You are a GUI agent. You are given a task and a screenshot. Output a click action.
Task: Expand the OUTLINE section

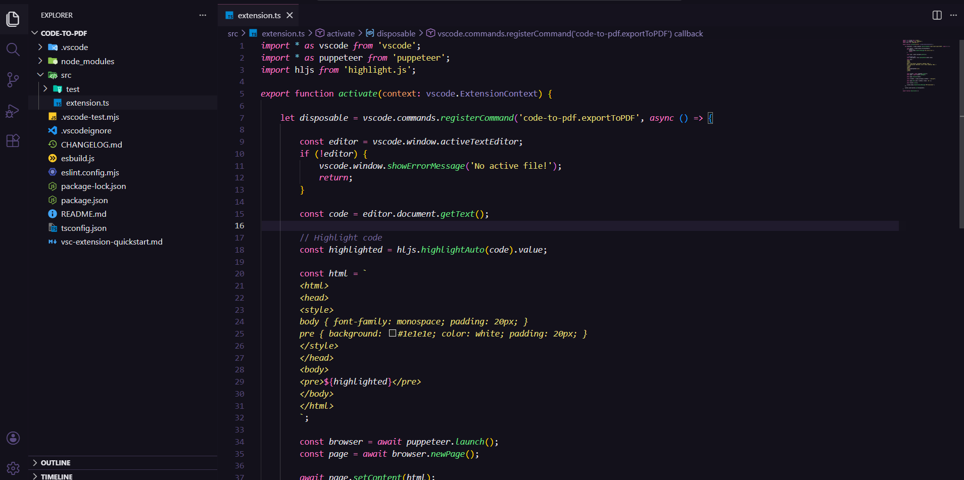pyautogui.click(x=123, y=463)
